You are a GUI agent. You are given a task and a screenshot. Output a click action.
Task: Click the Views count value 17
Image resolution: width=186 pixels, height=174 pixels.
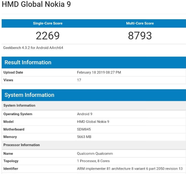(79, 80)
